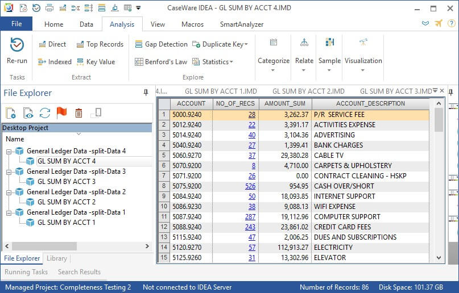Screen dimensions: 459x293
Task: Select Direct extraction tool
Action: tap(52, 44)
